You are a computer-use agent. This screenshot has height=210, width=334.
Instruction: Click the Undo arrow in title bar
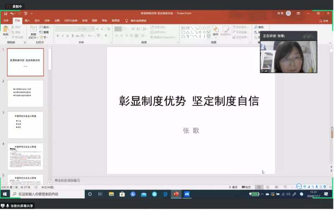12,13
